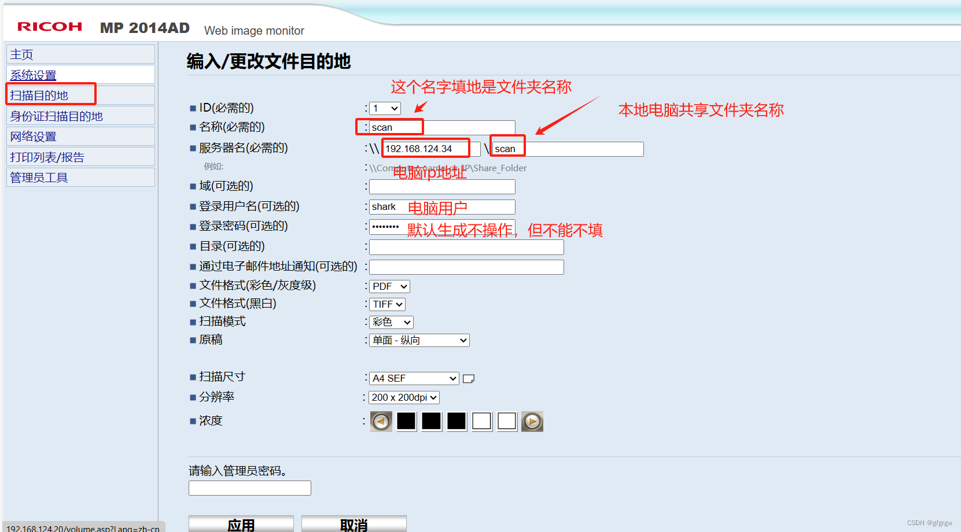Click the 目录(可选的) input field

(466, 247)
